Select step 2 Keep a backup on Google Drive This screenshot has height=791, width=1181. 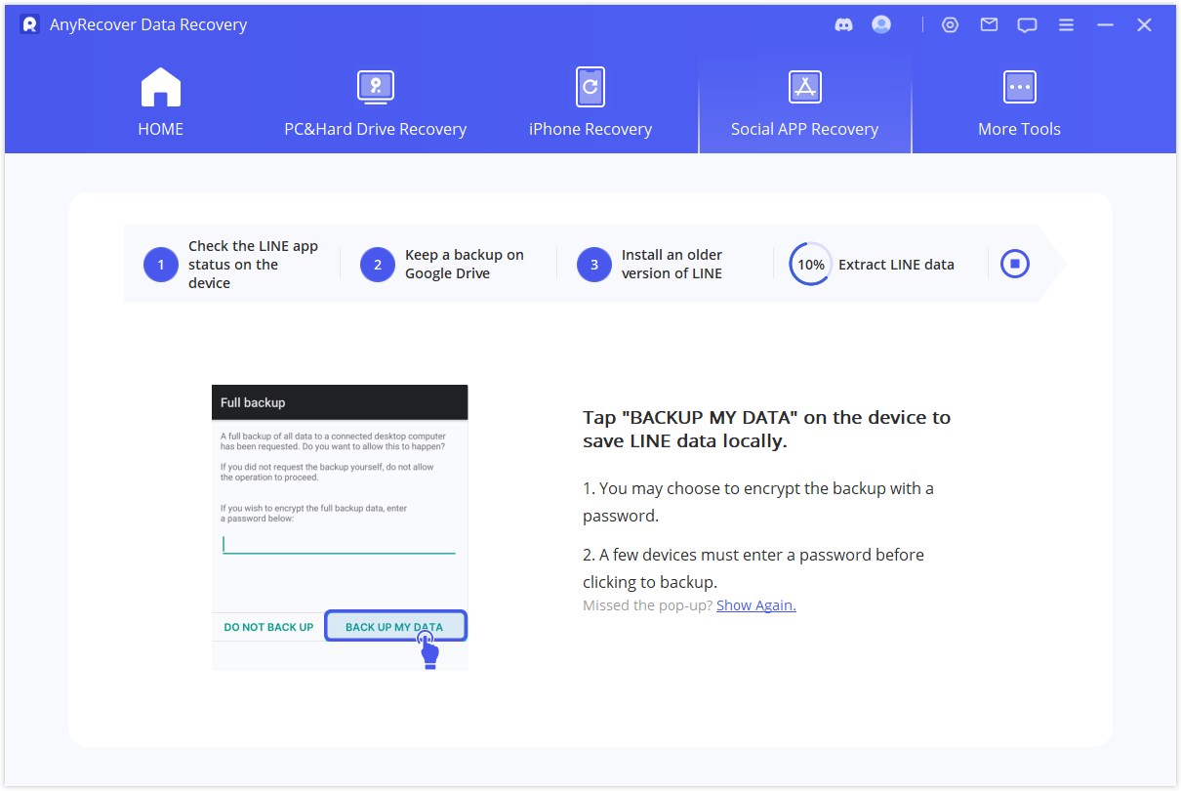coord(449,265)
